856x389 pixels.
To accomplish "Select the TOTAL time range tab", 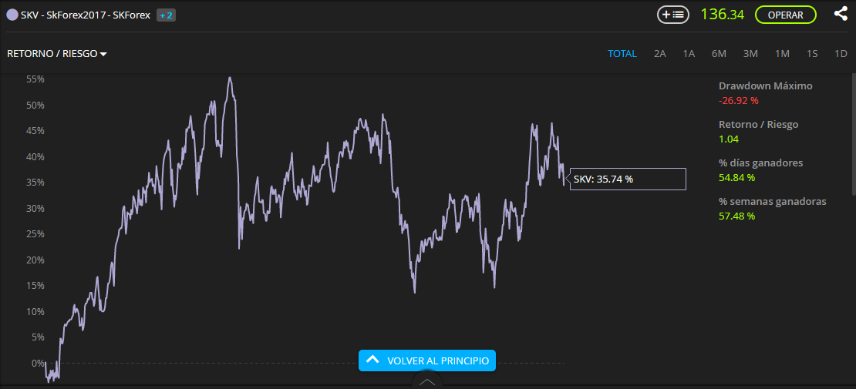I will click(x=622, y=54).
